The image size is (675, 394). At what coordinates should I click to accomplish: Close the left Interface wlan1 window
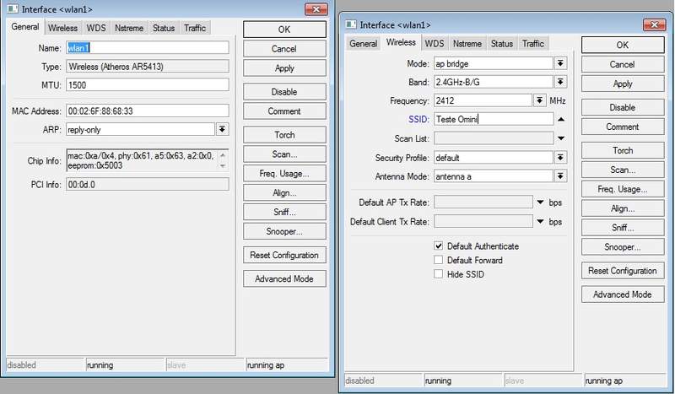coord(316,9)
